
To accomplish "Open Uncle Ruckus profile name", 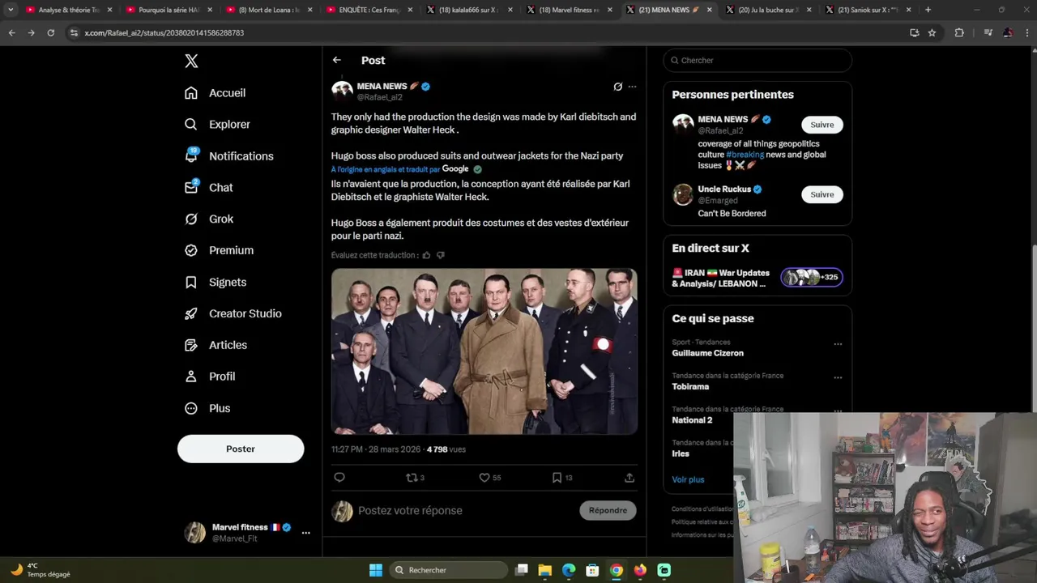I will pyautogui.click(x=724, y=189).
